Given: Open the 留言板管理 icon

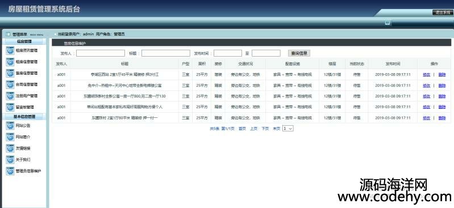Looking at the screenshot, I should (10, 107).
